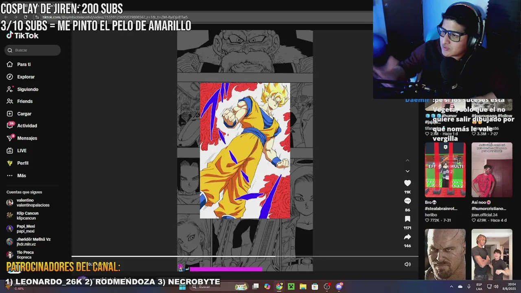Open File Explorer from the taskbar
521x293 pixels.
click(303, 286)
